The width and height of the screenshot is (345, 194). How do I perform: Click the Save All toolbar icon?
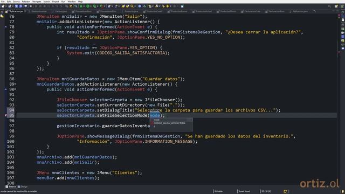coord(20,6)
